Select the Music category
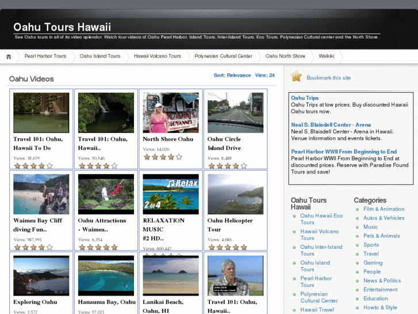The height and width of the screenshot is (314, 418). pyautogui.click(x=370, y=227)
